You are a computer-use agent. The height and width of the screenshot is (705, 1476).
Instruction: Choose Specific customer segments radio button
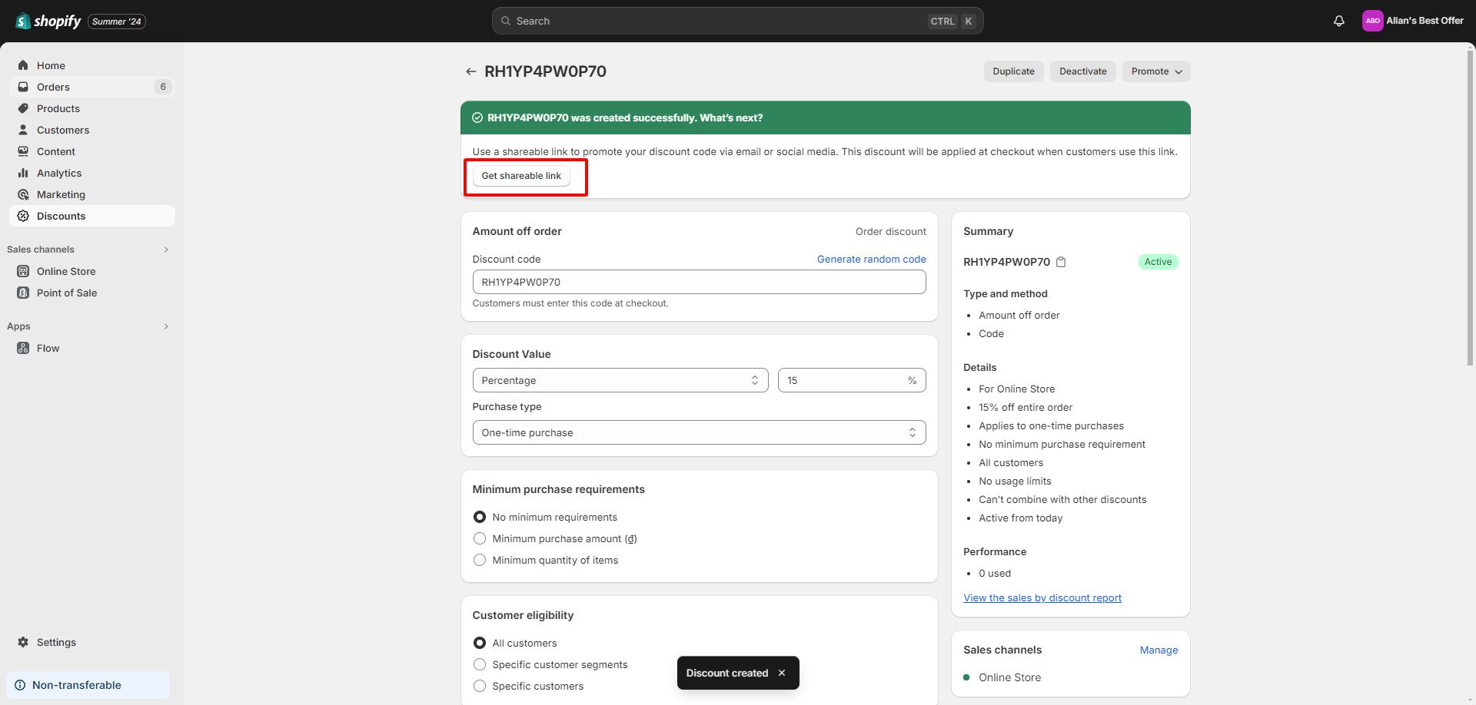pyautogui.click(x=480, y=664)
